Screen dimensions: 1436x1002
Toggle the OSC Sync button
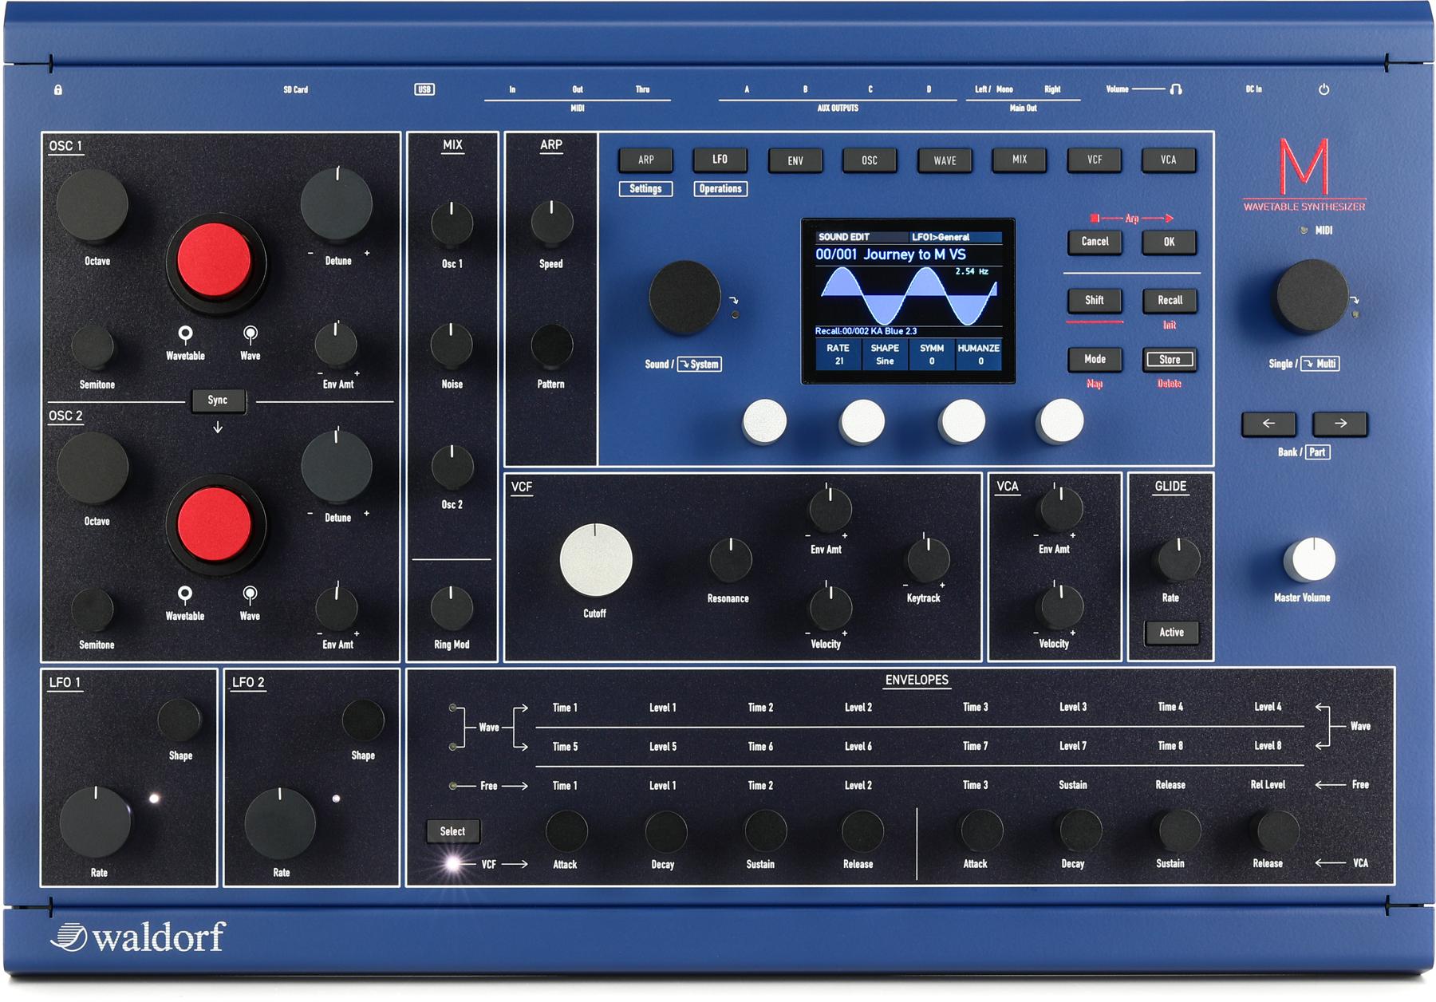coord(218,400)
